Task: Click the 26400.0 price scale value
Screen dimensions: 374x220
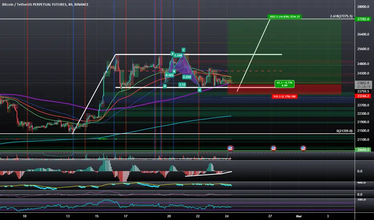Action: click(x=363, y=34)
